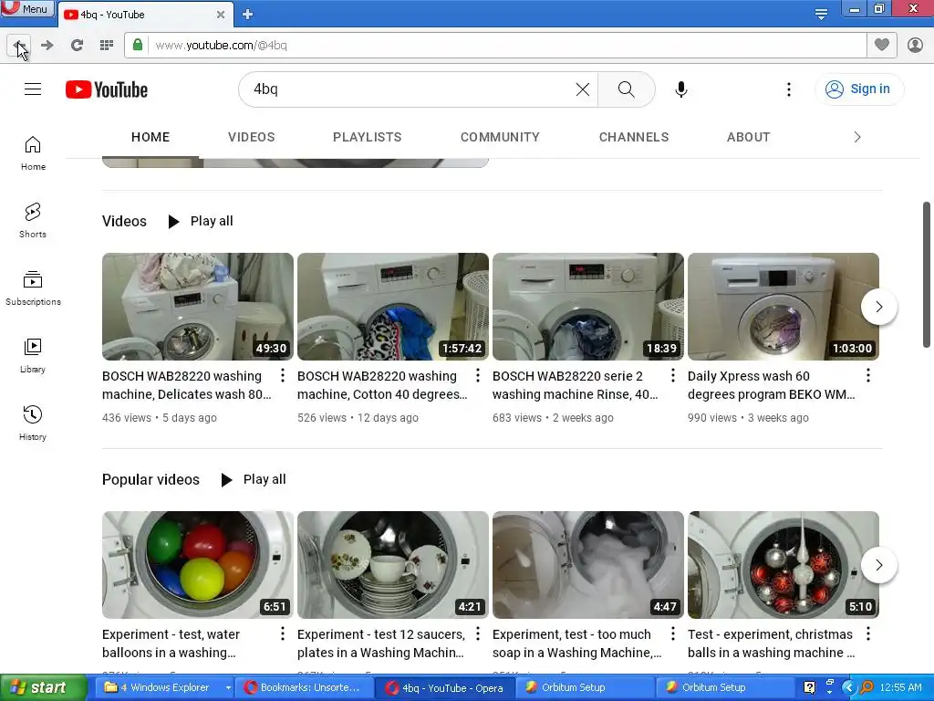
Task: Click the Sign in button
Action: tap(858, 89)
